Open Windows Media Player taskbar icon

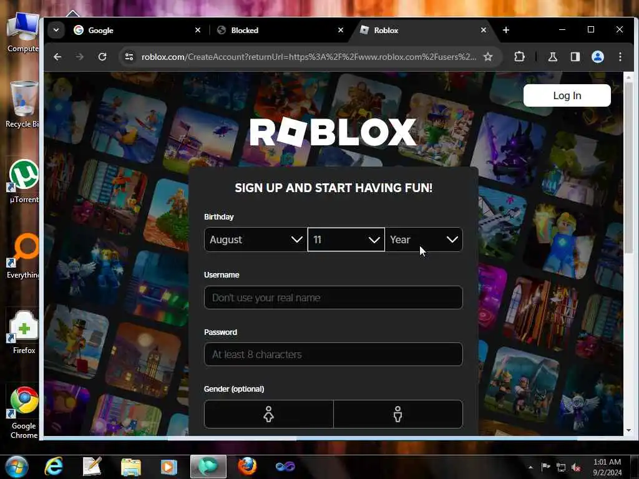tap(169, 467)
